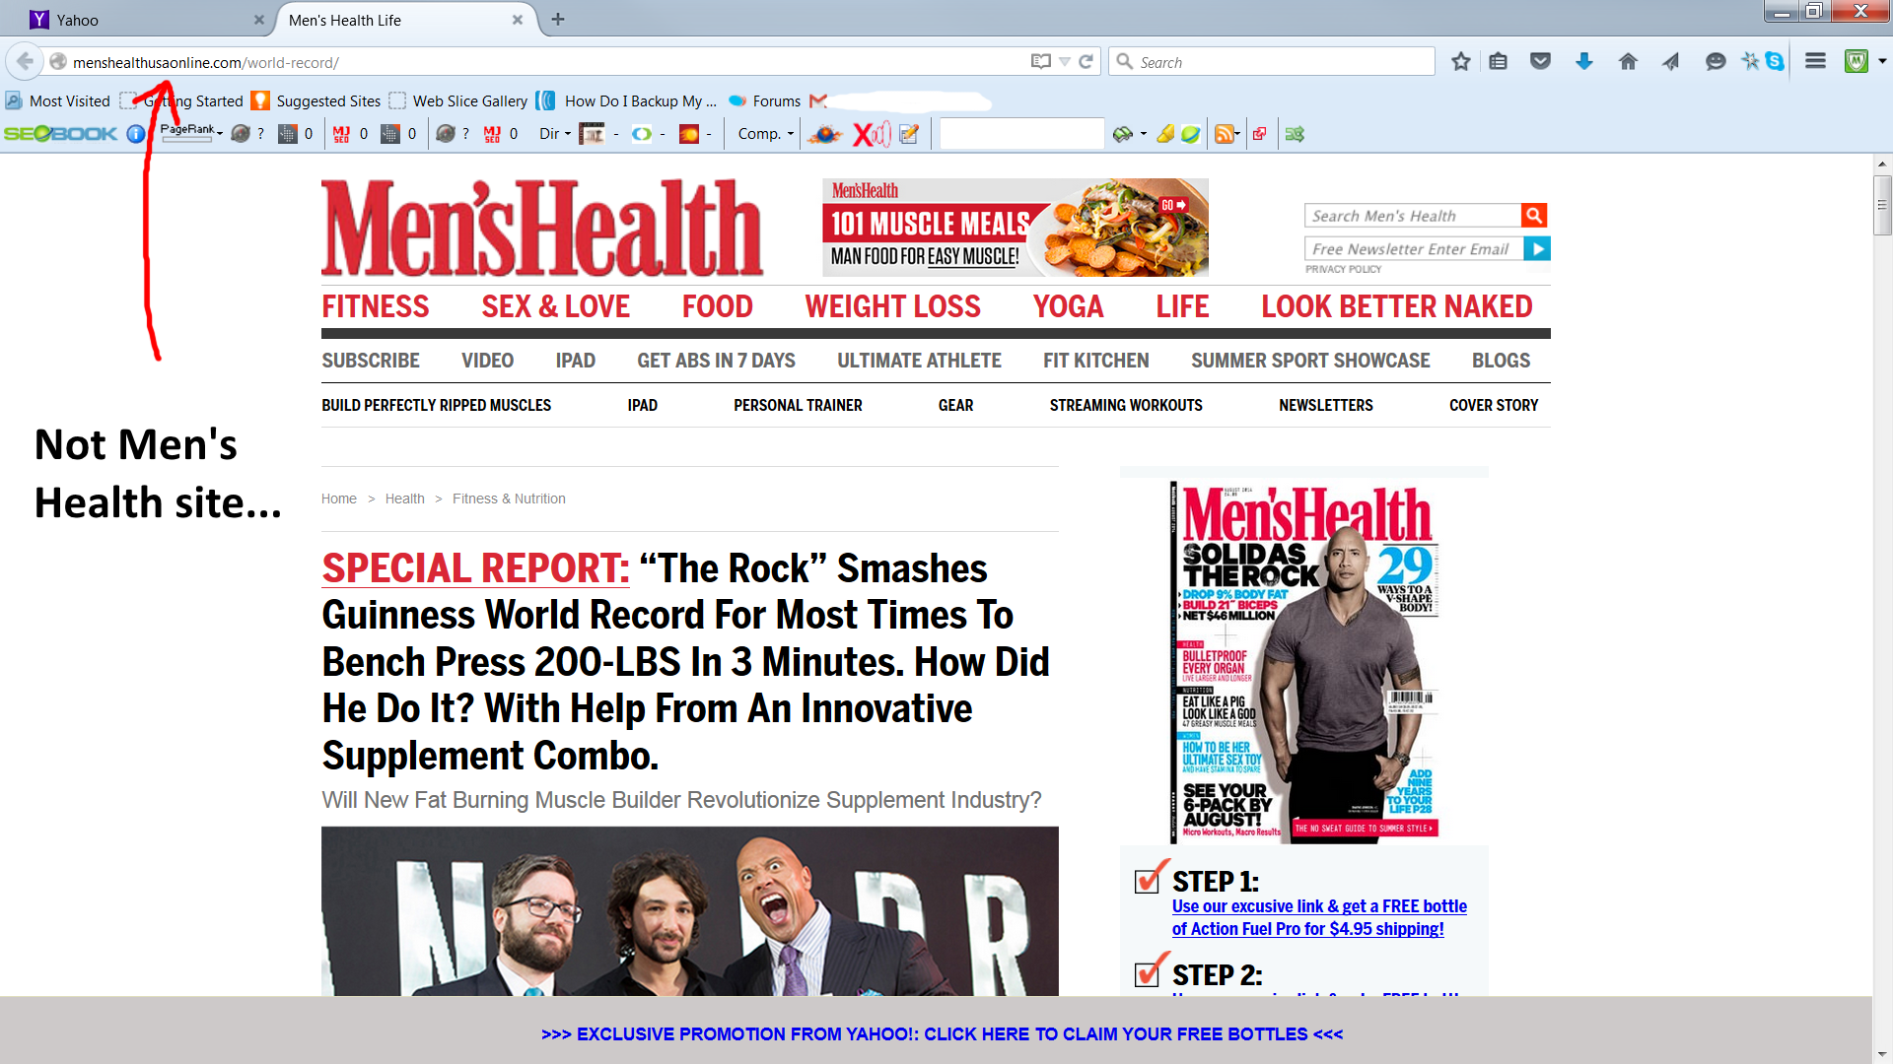Click the Health breadcrumb link

pyautogui.click(x=404, y=499)
